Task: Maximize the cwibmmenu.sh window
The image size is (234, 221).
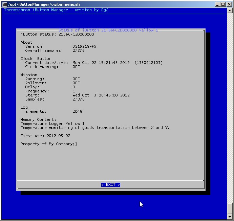Action: click(x=223, y=4)
